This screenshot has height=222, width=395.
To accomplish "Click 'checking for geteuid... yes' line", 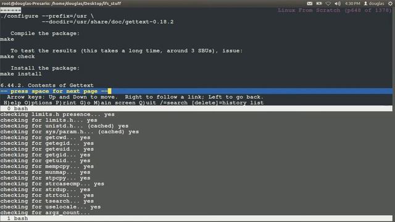I will point(47,149).
